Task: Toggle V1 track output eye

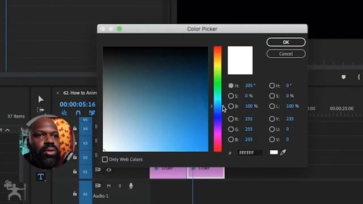Action: click(x=109, y=170)
